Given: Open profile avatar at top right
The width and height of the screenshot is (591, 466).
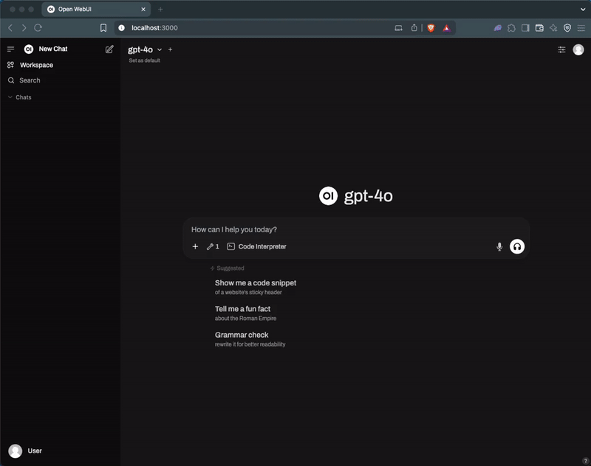Looking at the screenshot, I should 578,49.
